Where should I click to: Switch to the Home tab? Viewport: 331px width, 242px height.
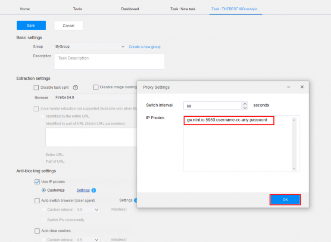pos(25,9)
